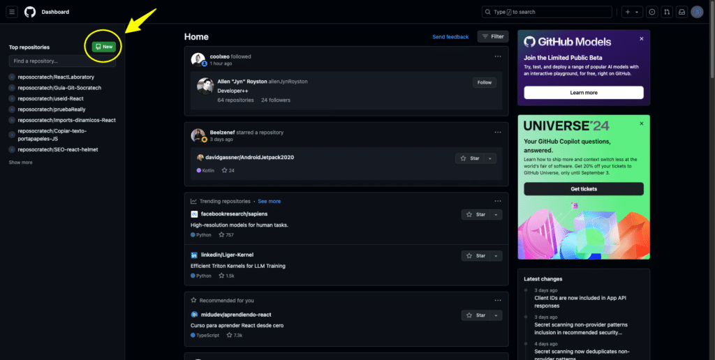Image resolution: width=715 pixels, height=360 pixels.
Task: Dismiss the Universe'24 banner
Action: 642,123
